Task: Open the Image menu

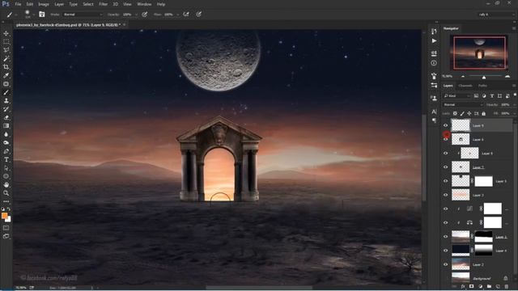Action: (x=43, y=4)
